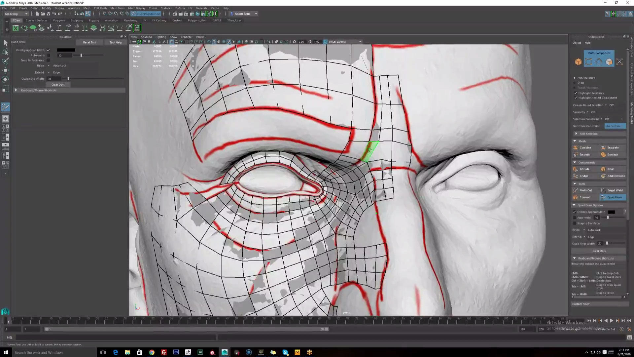Toggle Highlight Backfaces checkbox

[576, 93]
